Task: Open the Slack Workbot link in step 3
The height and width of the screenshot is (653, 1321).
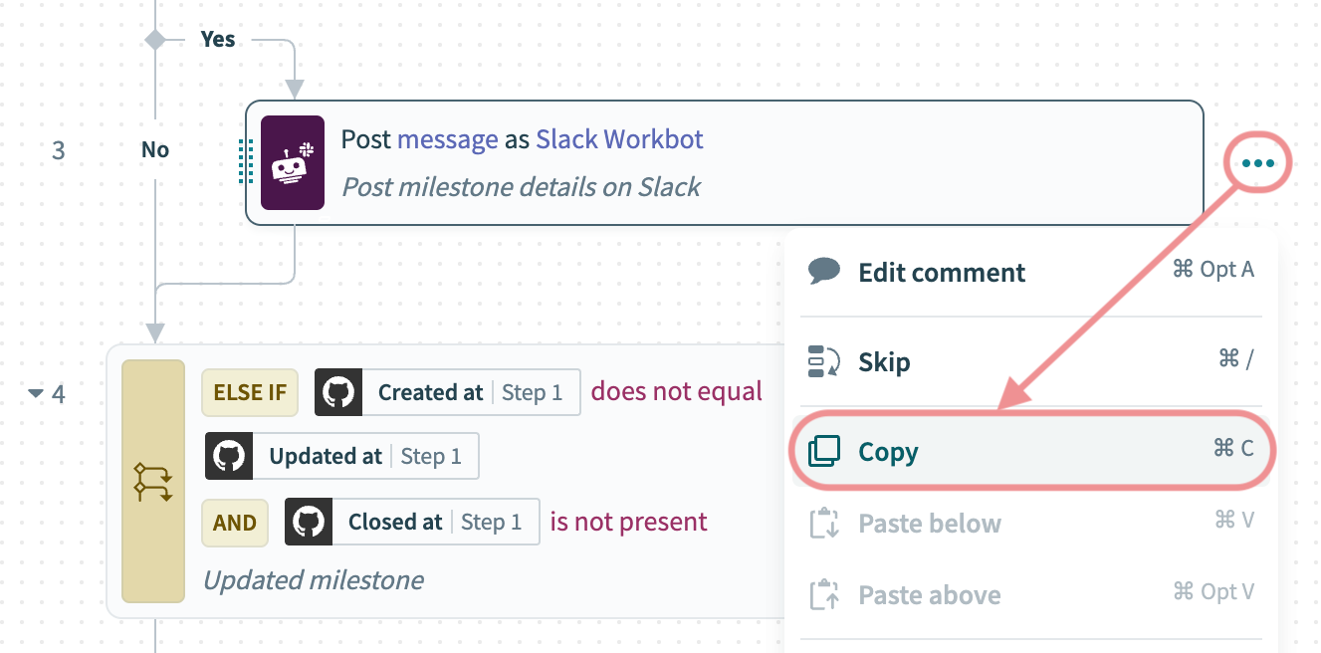Action: [619, 139]
